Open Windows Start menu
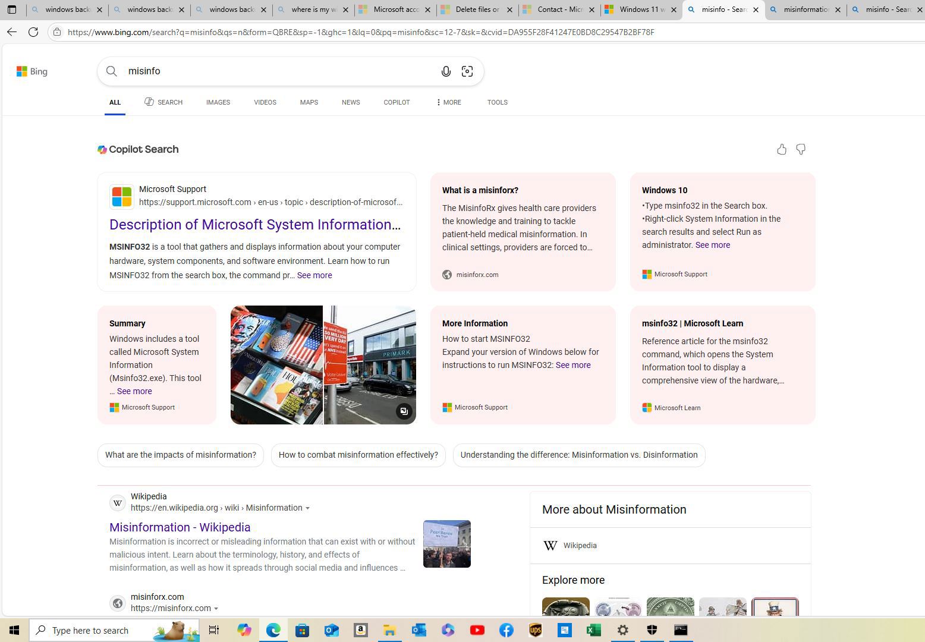The width and height of the screenshot is (925, 642). (x=14, y=630)
